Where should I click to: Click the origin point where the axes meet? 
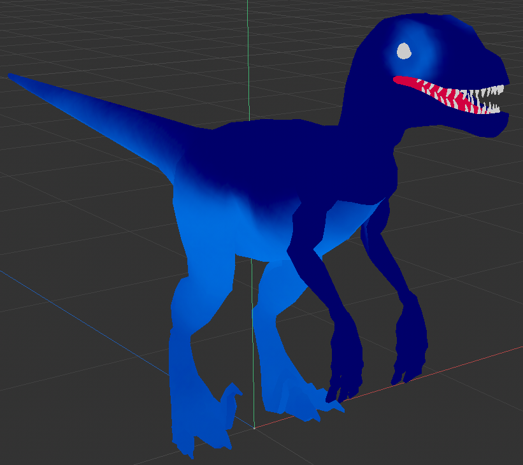click(x=254, y=427)
